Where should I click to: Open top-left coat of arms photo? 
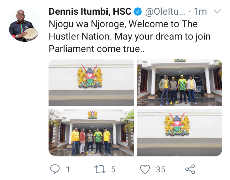point(91,83)
